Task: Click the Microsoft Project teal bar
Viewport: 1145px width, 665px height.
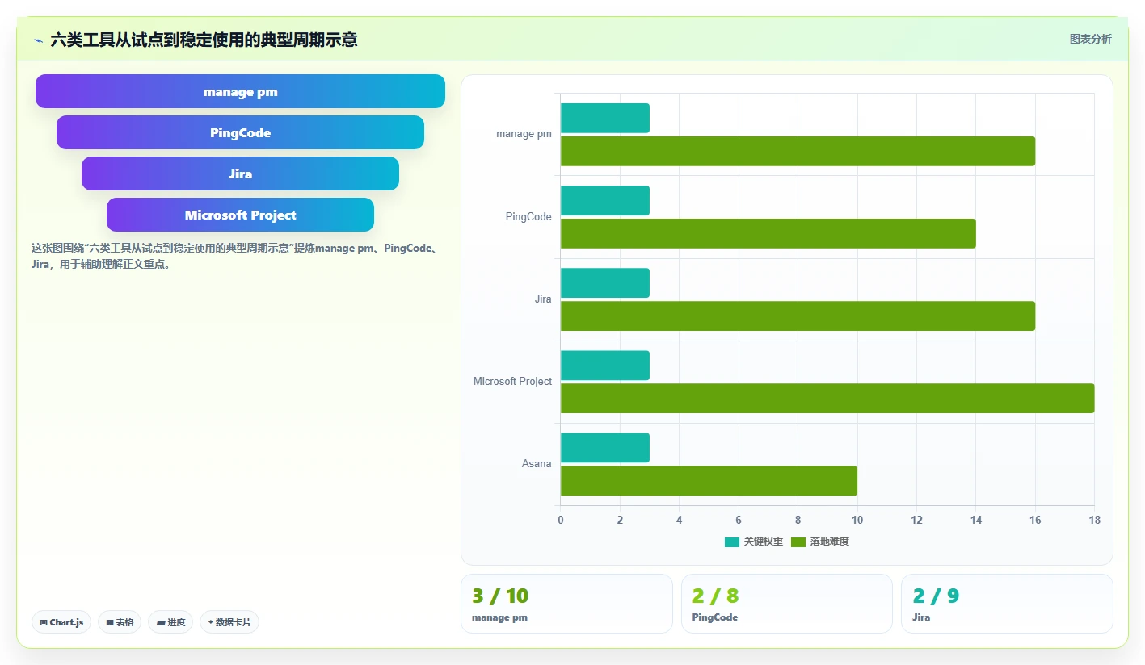Action: 605,365
